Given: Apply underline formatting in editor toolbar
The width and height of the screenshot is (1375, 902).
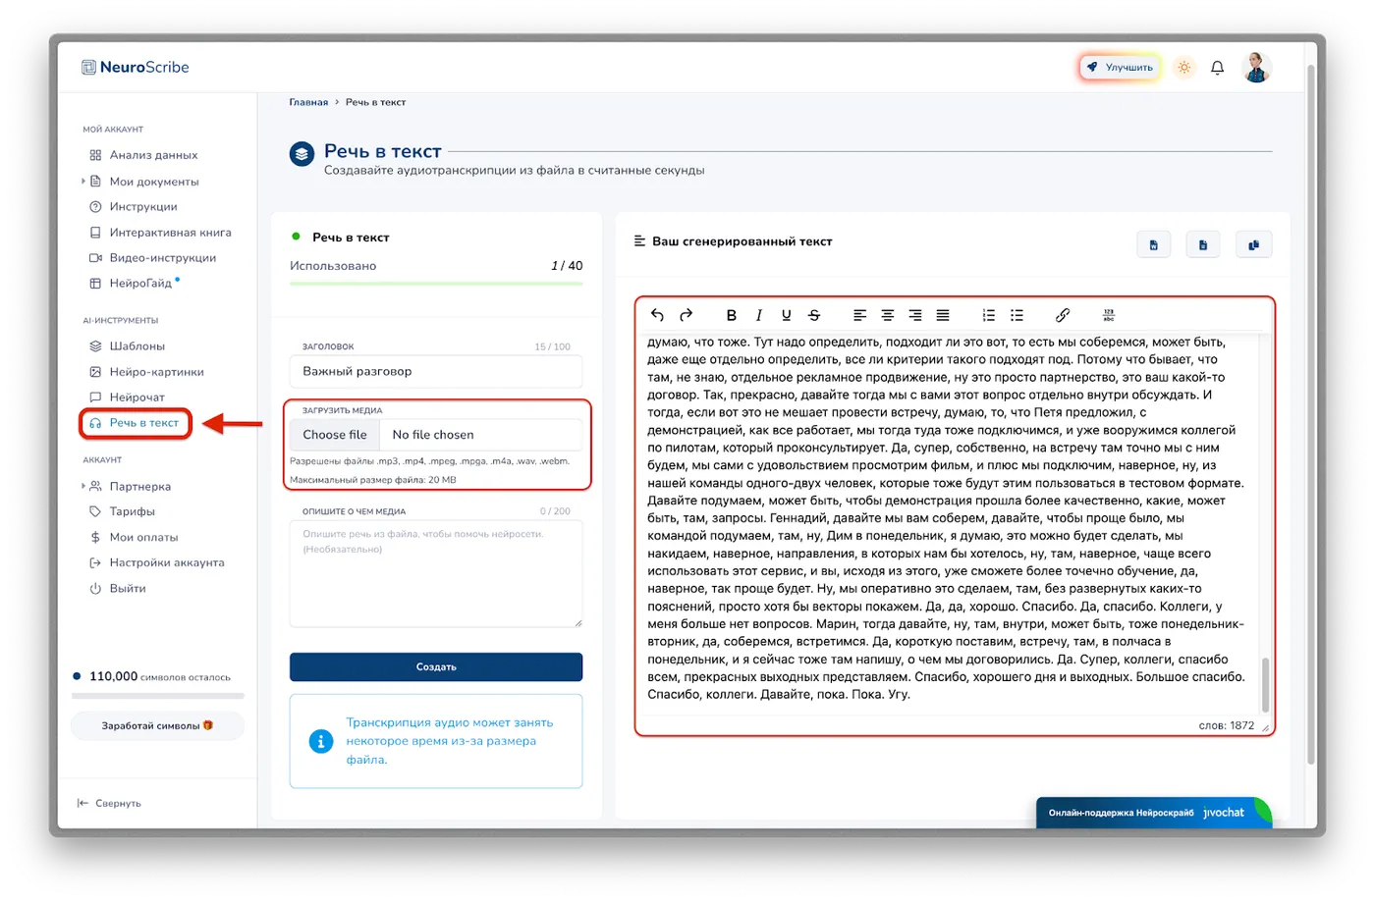Looking at the screenshot, I should point(786,315).
